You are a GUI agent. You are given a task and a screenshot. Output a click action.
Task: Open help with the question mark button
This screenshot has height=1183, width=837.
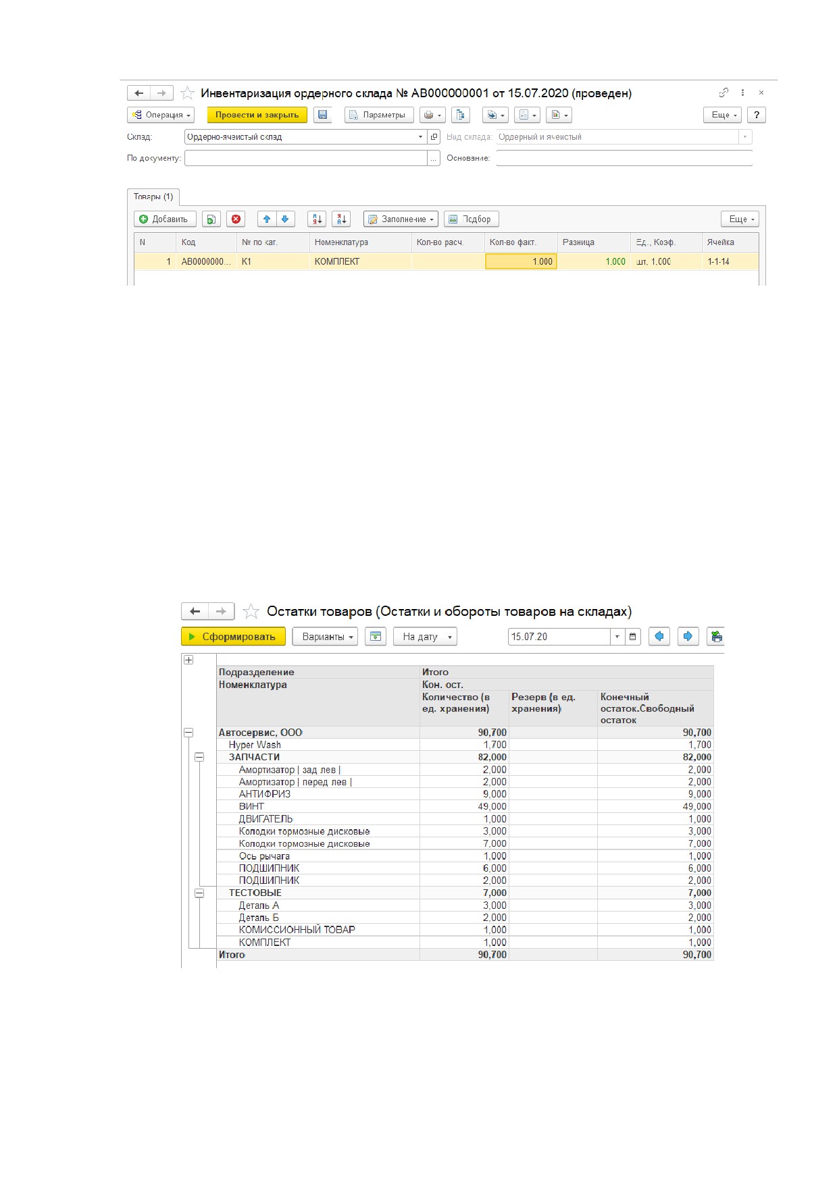[x=757, y=115]
